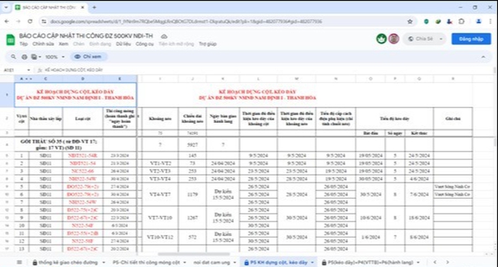Open dropdown of P5-Chi tiết thi công móng cột tab

[x=184, y=262]
